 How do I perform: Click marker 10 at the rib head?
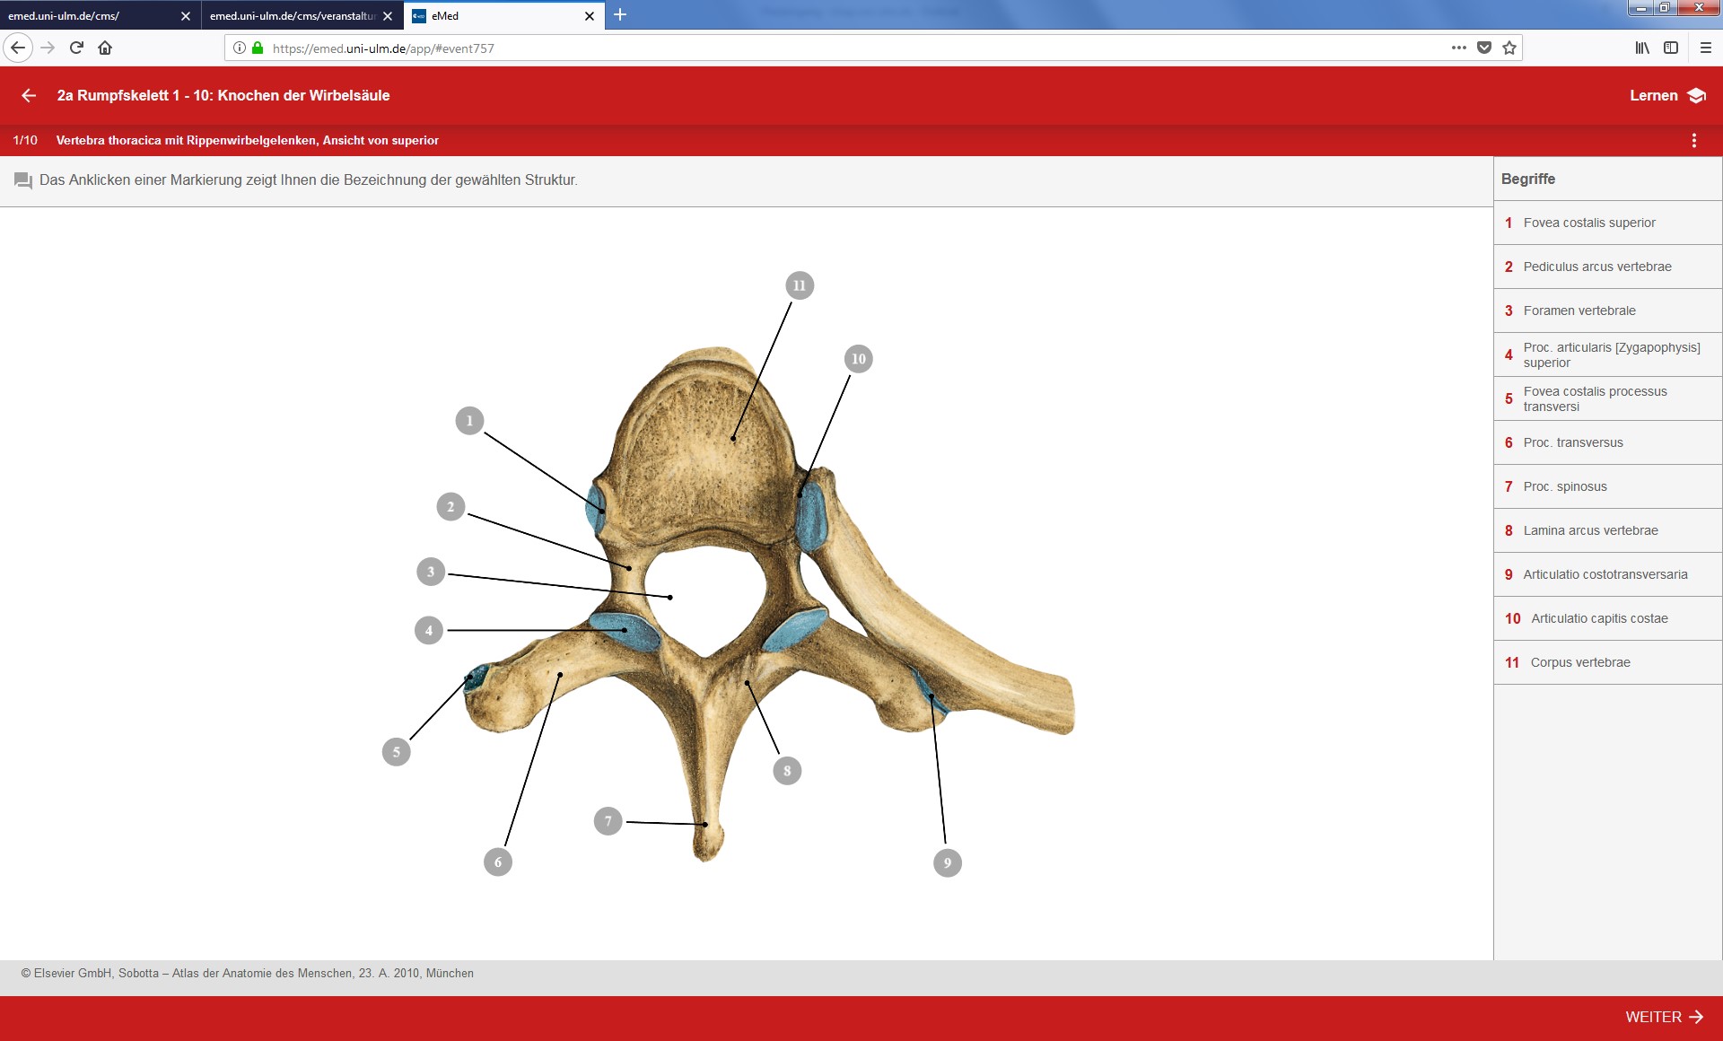[859, 359]
